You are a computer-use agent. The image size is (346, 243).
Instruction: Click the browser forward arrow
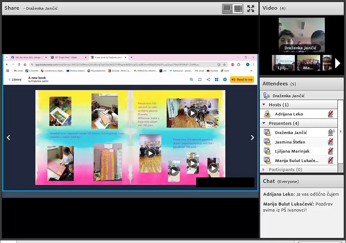click(x=13, y=64)
